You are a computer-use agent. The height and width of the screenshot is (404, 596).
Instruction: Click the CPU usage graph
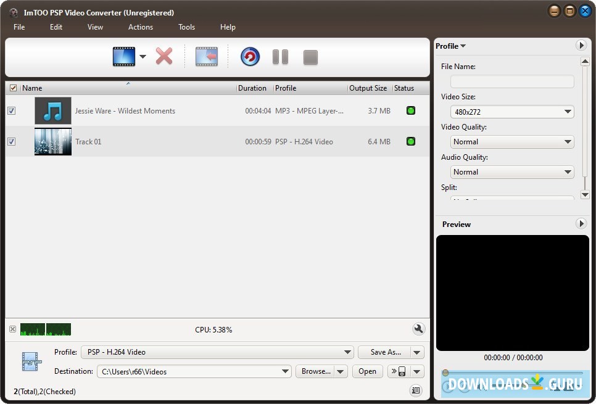click(x=46, y=329)
